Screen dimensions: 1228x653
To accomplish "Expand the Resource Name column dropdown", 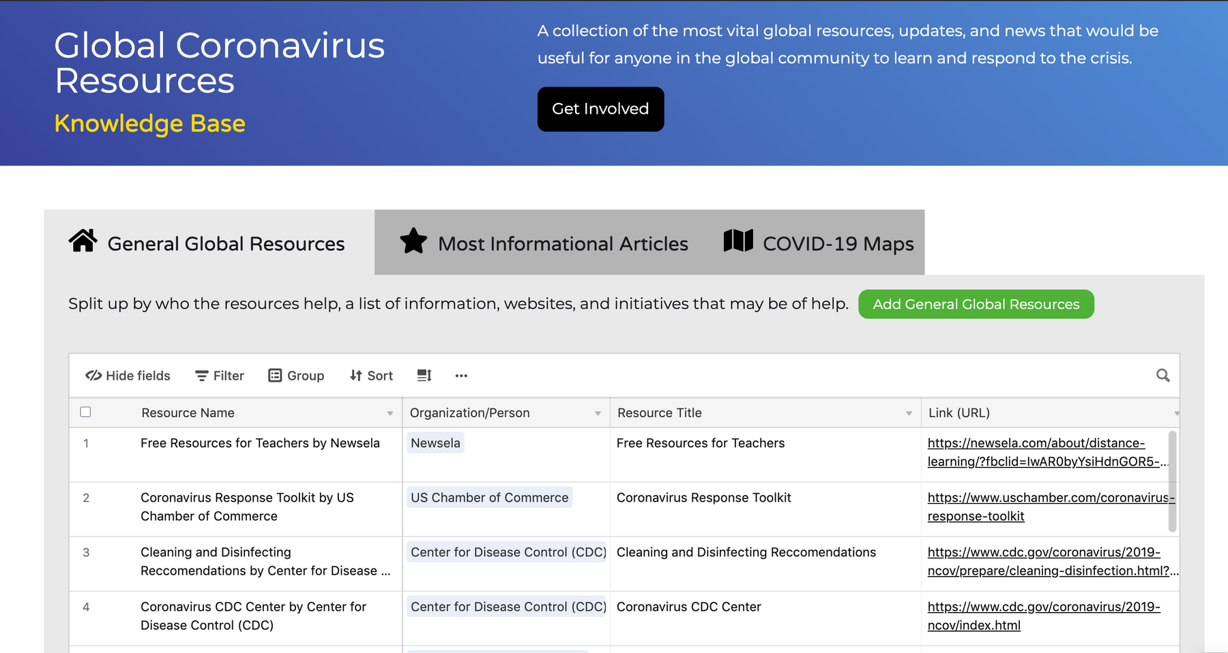I will [390, 414].
